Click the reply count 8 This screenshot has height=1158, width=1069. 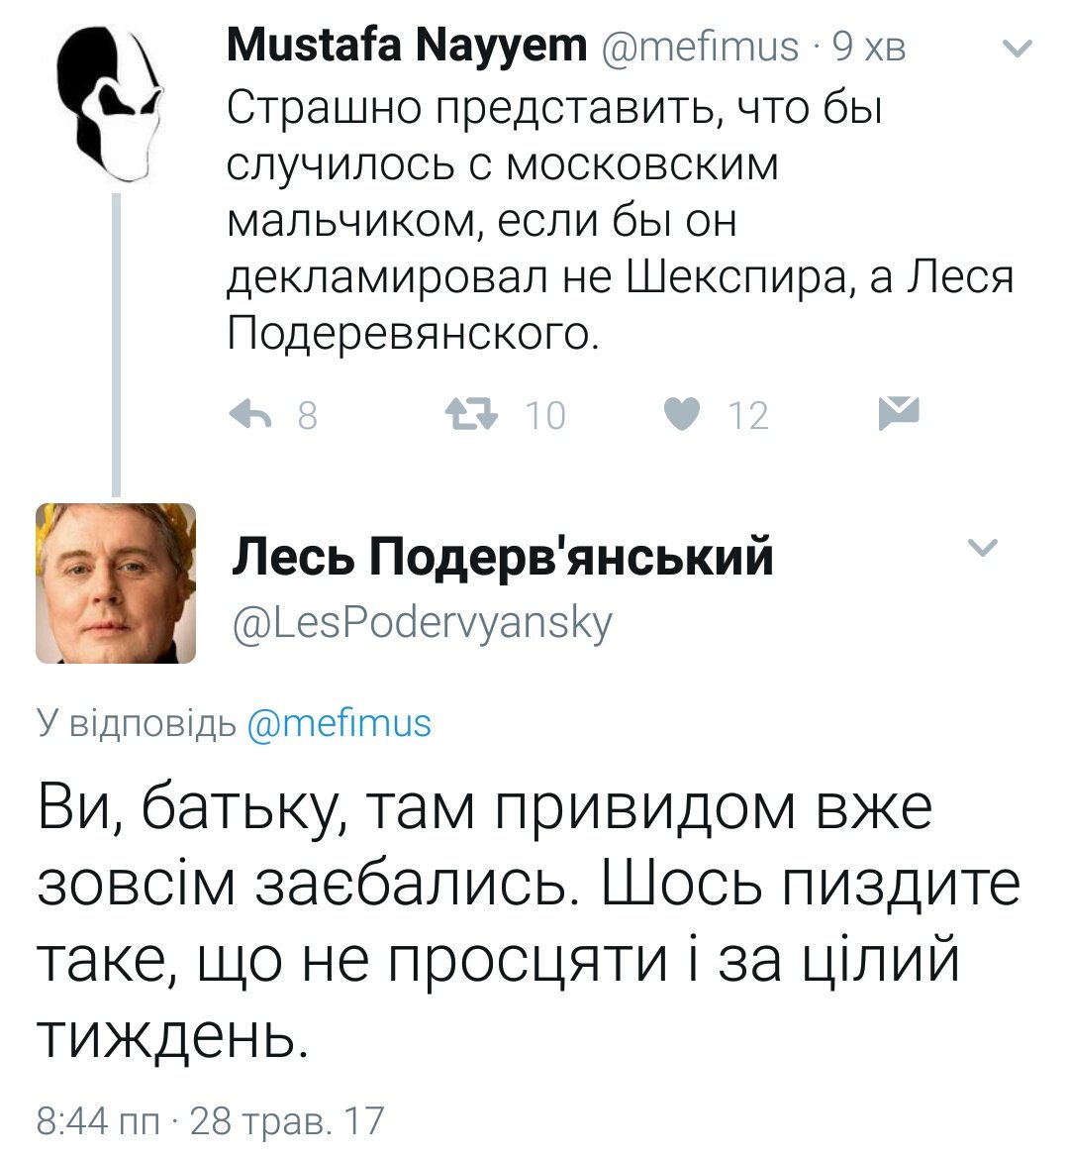coord(308,415)
